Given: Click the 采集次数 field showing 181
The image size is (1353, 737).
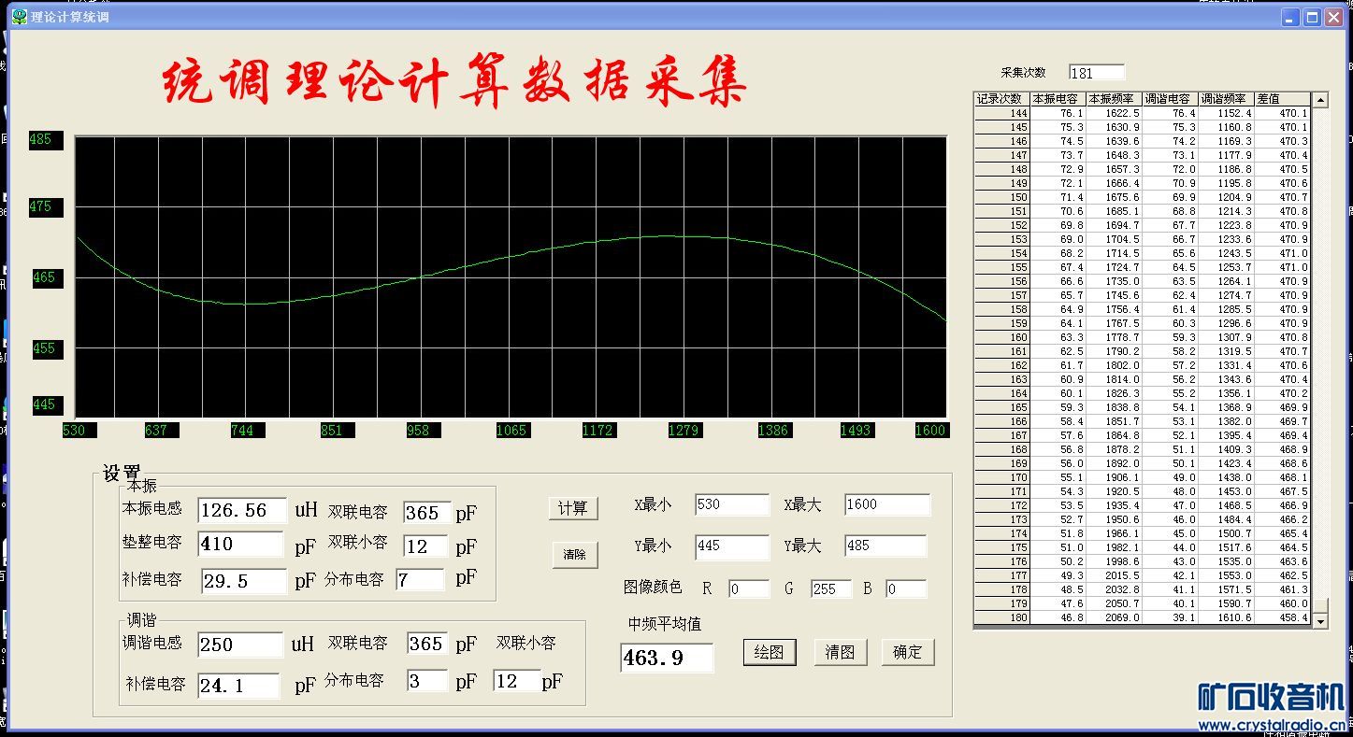Looking at the screenshot, I should tap(1096, 73).
